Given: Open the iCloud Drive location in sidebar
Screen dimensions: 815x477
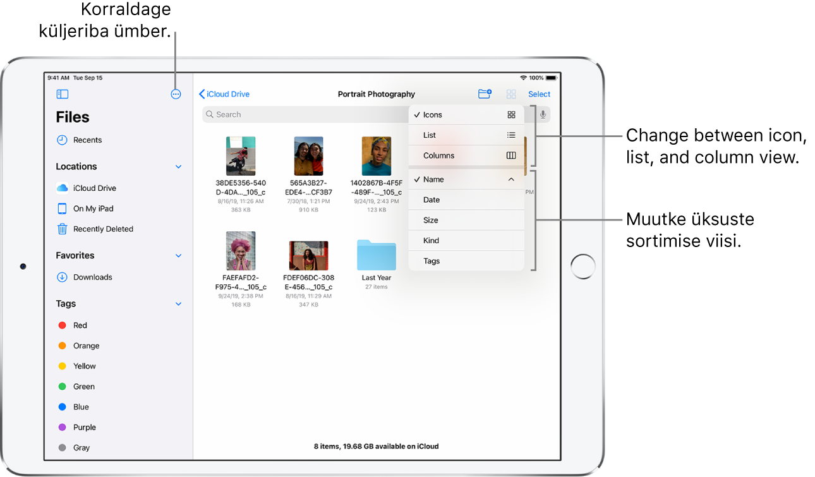Looking at the screenshot, I should [93, 188].
